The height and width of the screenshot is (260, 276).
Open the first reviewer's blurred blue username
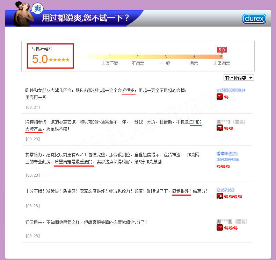coord(231,90)
